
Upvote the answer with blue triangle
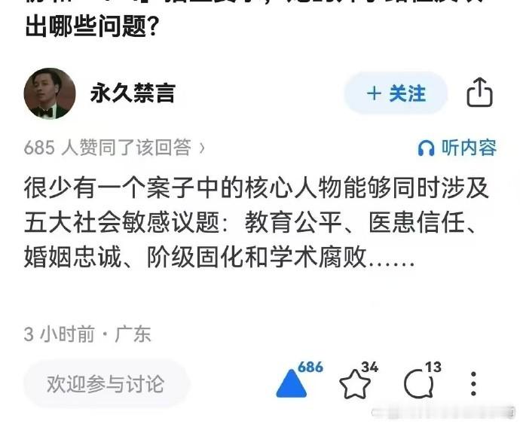point(291,383)
